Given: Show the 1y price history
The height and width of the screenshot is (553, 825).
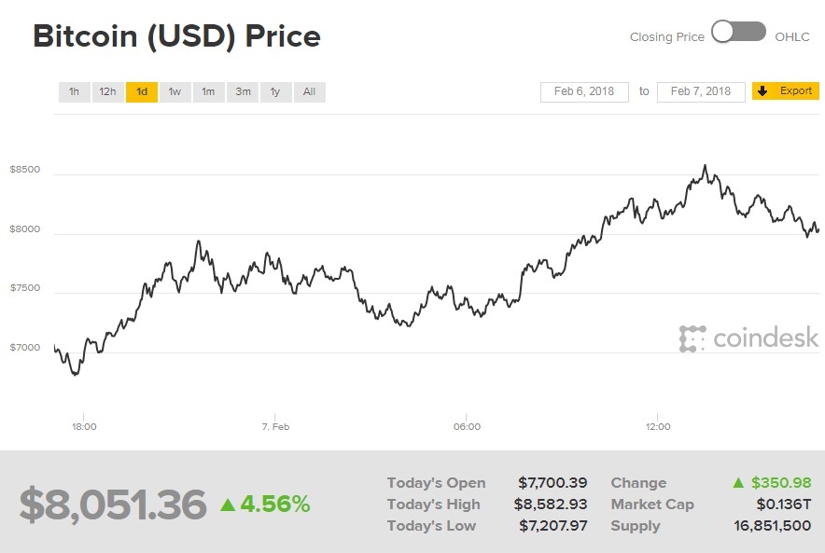Looking at the screenshot, I should 275,91.
